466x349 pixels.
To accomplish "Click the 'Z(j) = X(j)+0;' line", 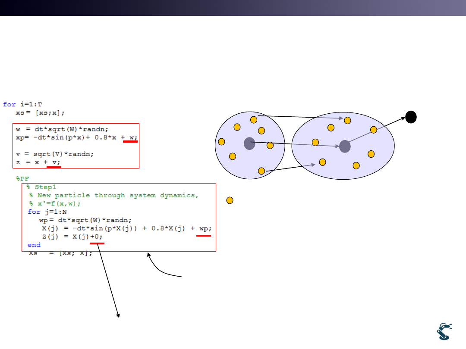I will (72, 237).
